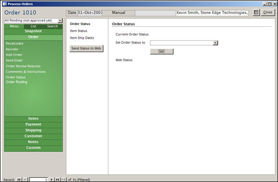This screenshot has height=182, width=278.
Task: Click the Date field showing 31-Oct-2007
Action: (x=90, y=13)
